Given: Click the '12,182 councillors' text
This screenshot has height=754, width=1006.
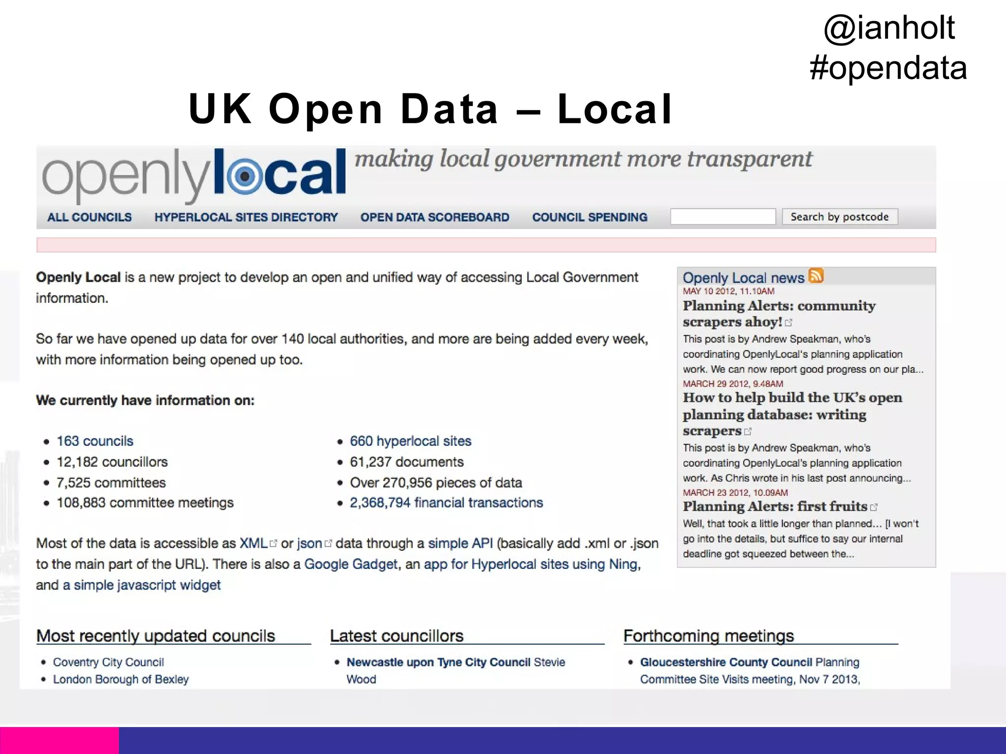Looking at the screenshot, I should pos(112,462).
